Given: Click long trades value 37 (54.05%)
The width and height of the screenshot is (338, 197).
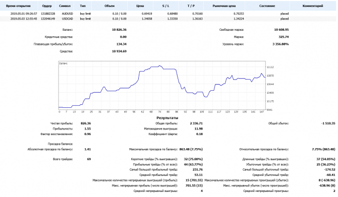Looking at the screenshot, I should pyautogui.click(x=326, y=159).
